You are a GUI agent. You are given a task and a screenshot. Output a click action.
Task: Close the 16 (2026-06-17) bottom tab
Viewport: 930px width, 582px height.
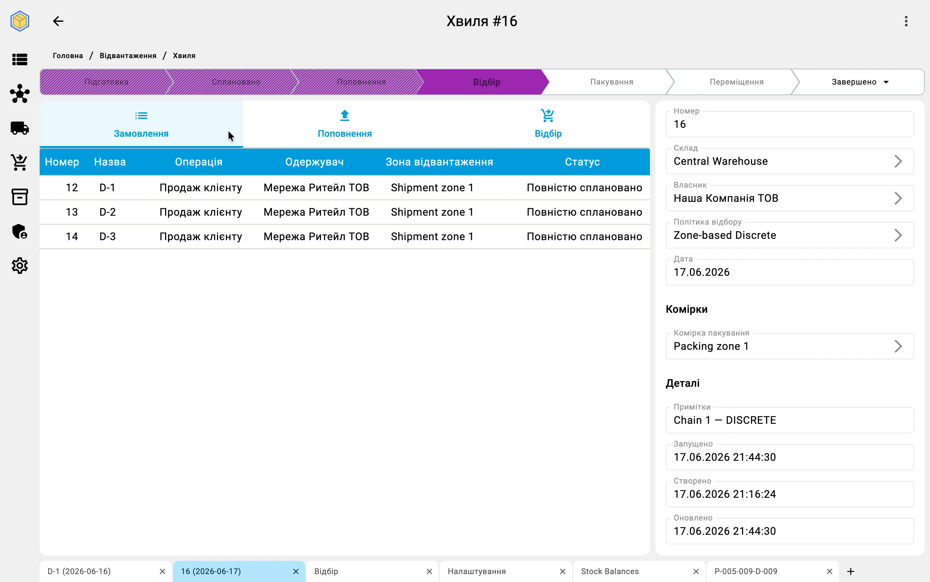pos(296,571)
